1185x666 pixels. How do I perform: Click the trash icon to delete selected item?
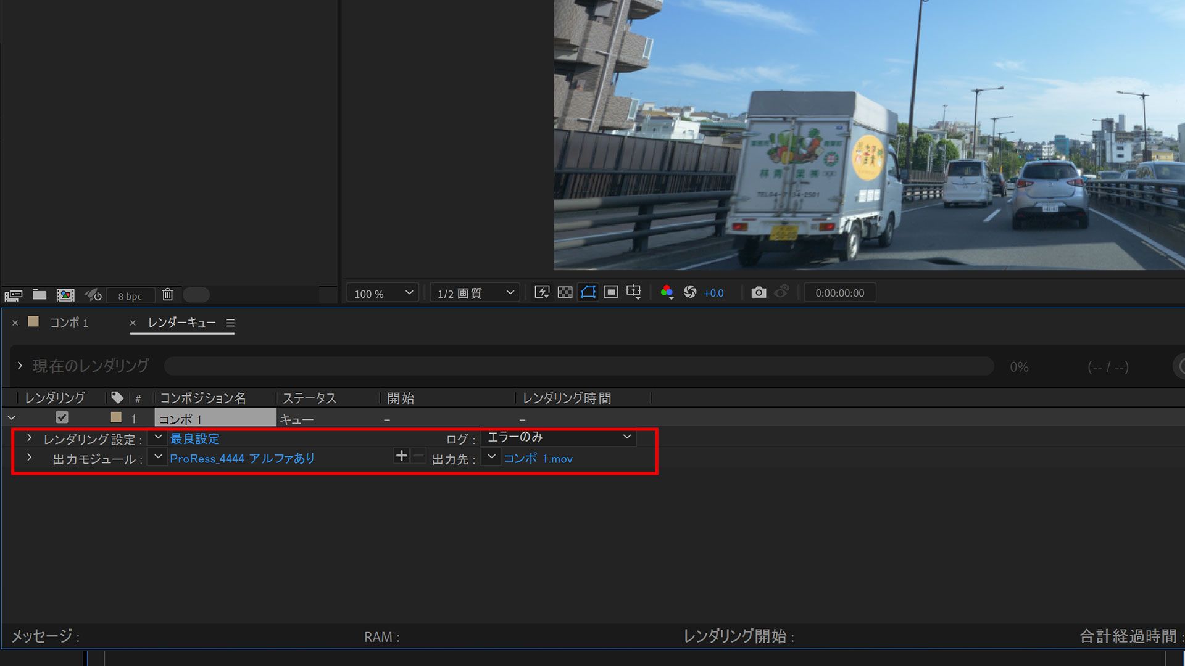[167, 295]
